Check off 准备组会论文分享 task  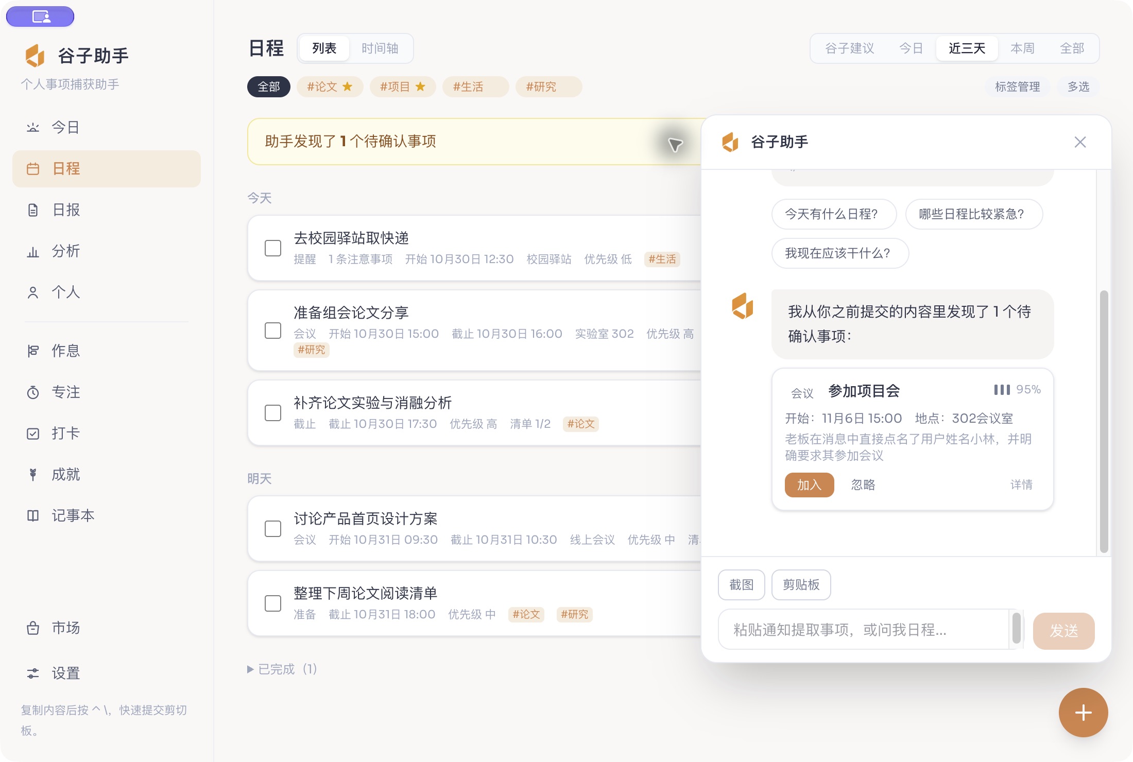click(x=273, y=330)
